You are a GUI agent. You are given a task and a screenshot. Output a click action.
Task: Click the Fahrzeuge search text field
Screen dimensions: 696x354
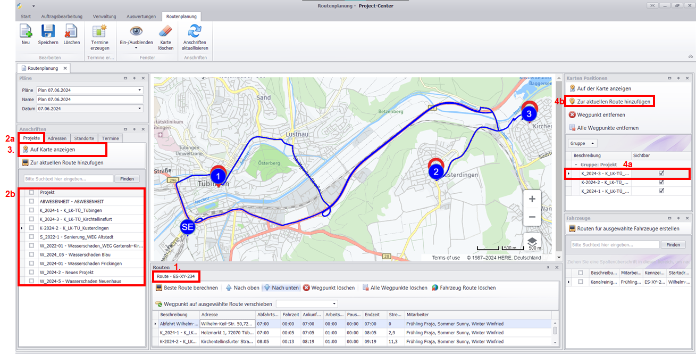pos(614,245)
